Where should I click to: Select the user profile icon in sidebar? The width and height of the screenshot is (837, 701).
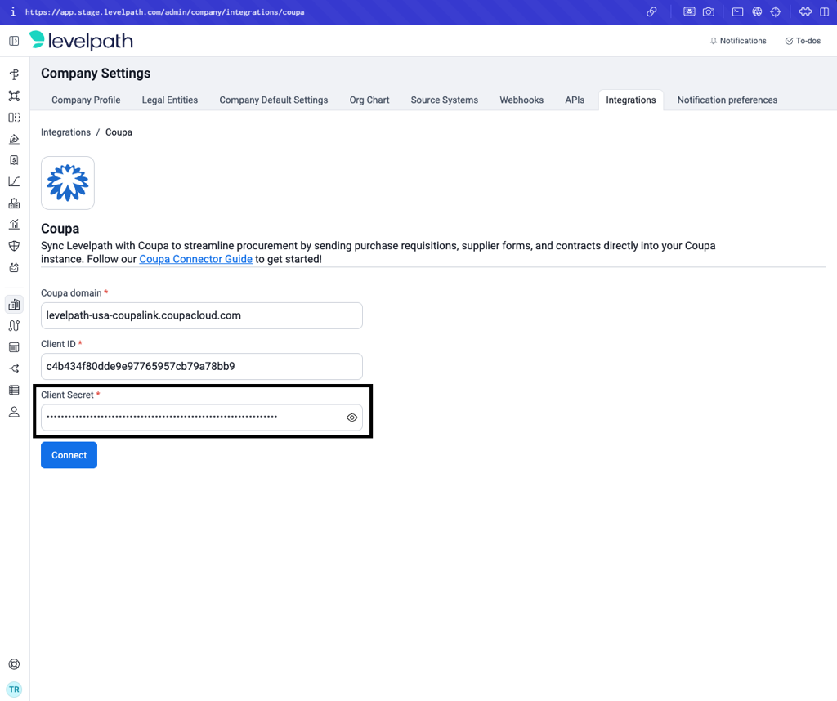[x=14, y=412]
